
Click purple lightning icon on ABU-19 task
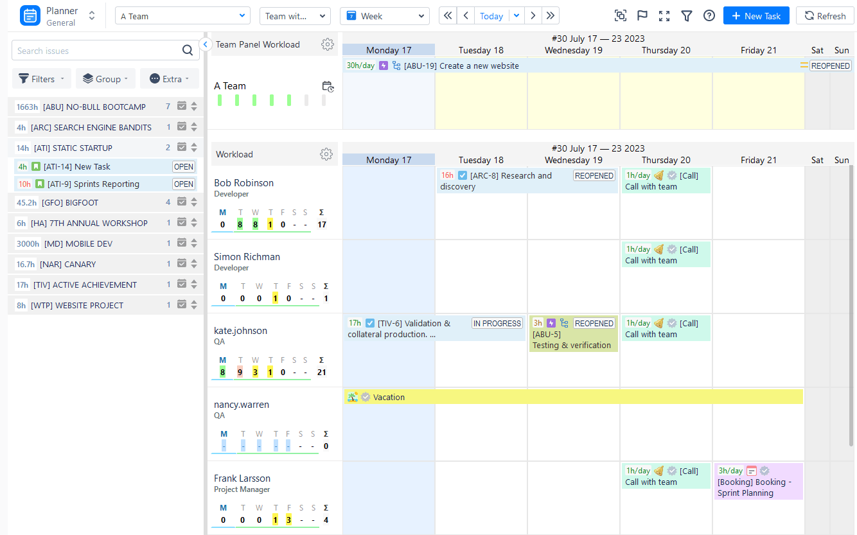click(x=384, y=66)
